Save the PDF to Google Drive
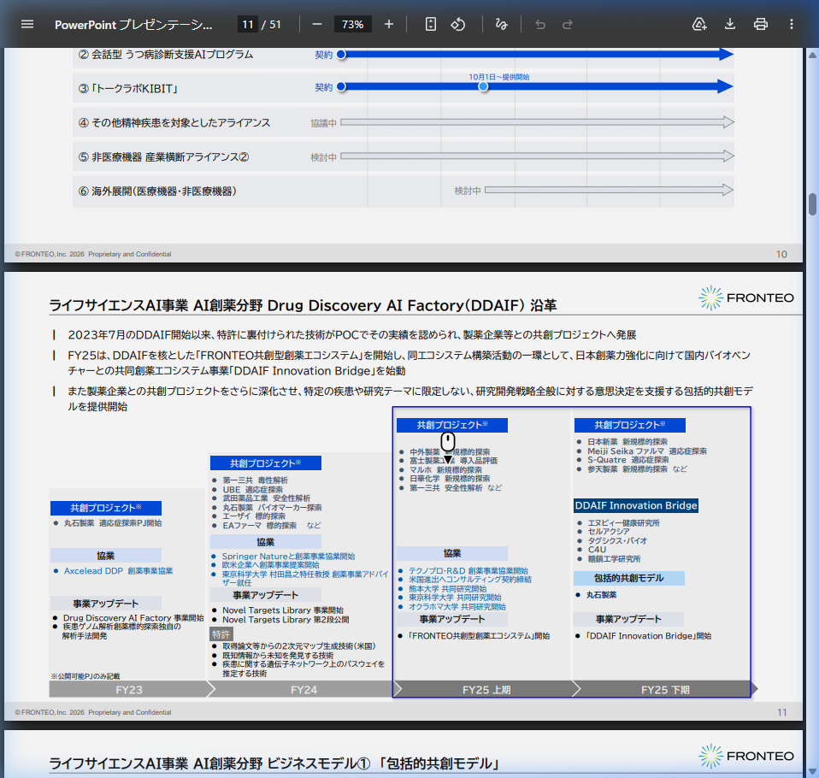The width and height of the screenshot is (819, 778). [x=699, y=24]
